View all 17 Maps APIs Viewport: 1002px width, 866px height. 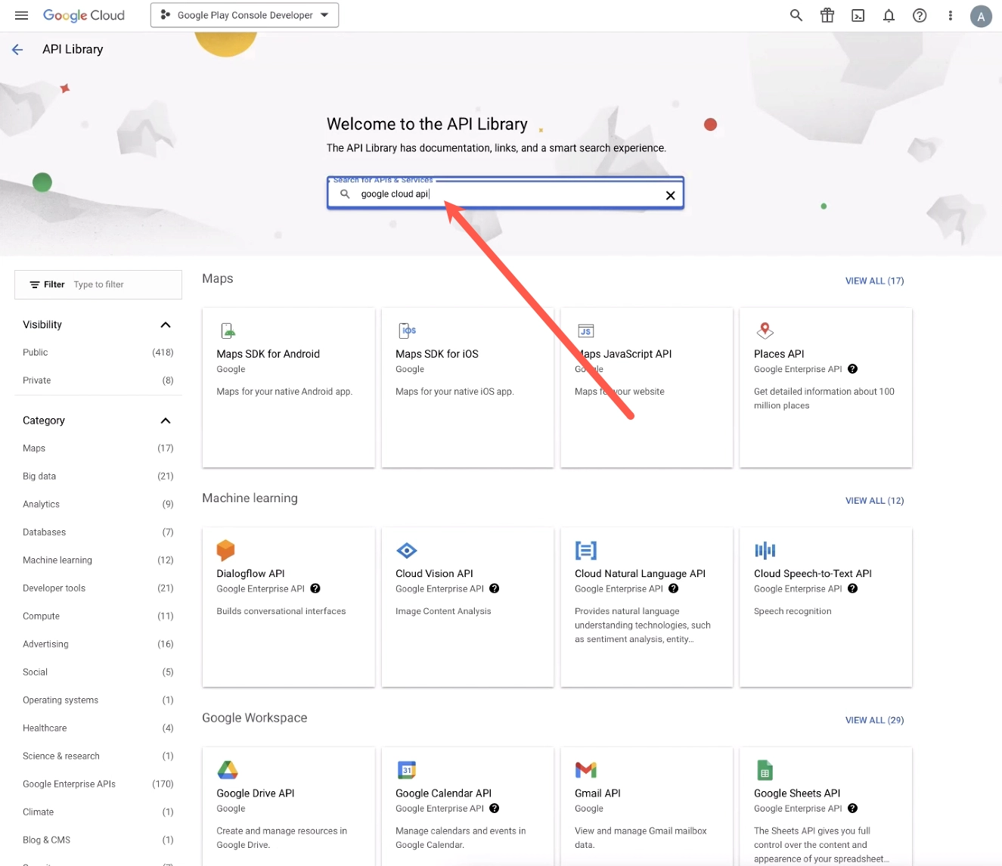874,281
